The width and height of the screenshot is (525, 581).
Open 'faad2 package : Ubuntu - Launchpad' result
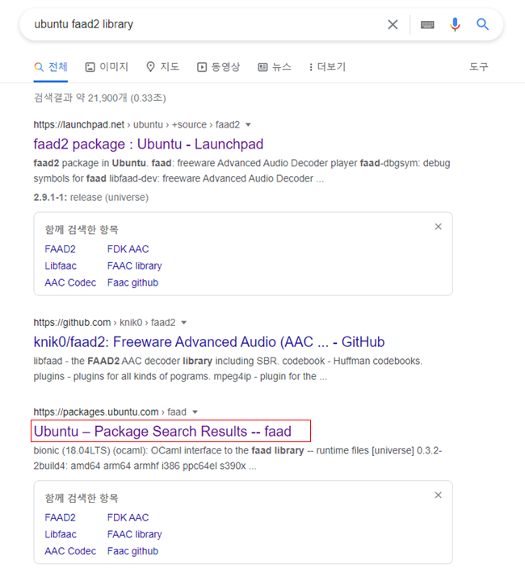[149, 144]
